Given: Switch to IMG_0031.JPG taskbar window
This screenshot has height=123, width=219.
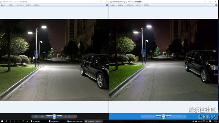Looking at the screenshot, I should coord(75,121).
